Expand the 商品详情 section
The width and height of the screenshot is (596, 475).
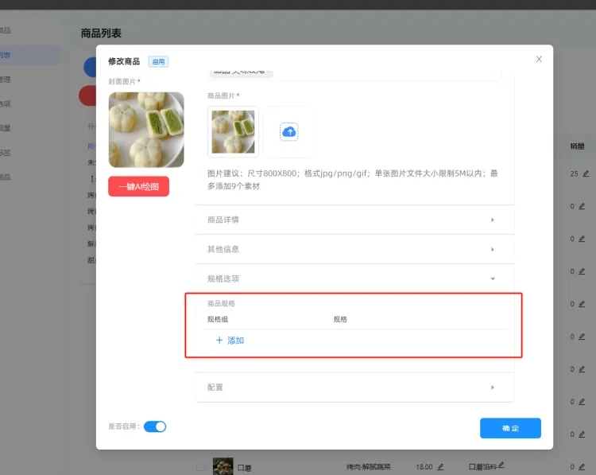354,220
